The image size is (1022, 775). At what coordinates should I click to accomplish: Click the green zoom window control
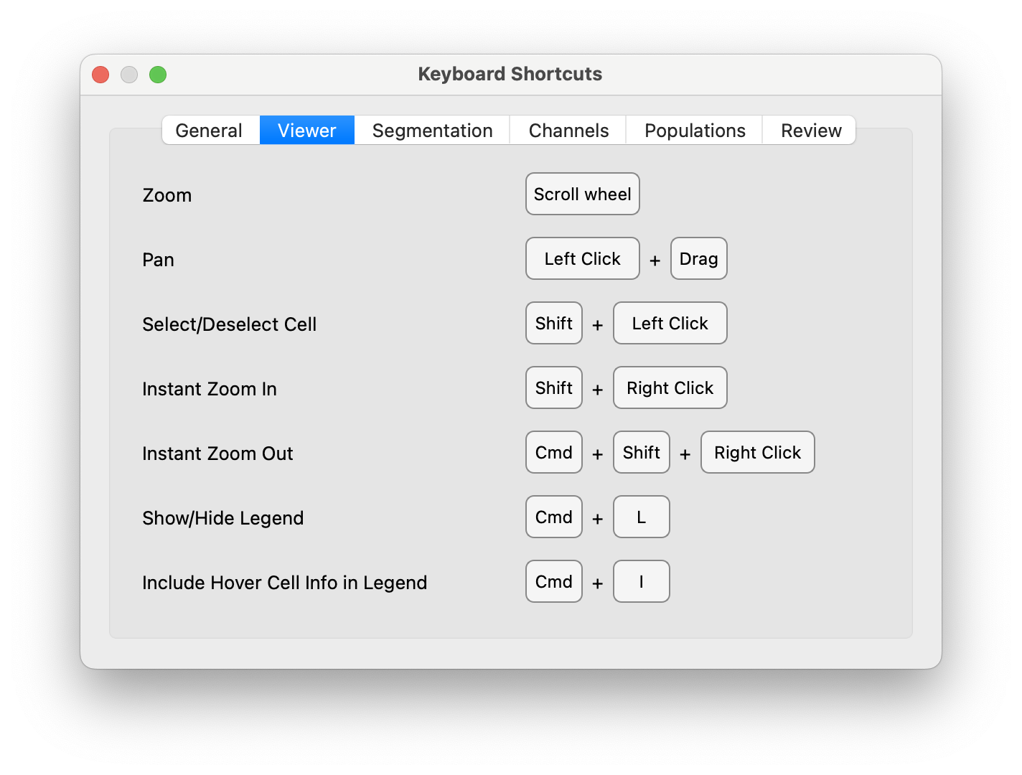[x=157, y=74]
